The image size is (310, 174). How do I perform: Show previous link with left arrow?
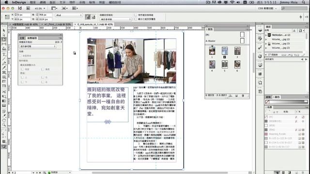click(302, 59)
